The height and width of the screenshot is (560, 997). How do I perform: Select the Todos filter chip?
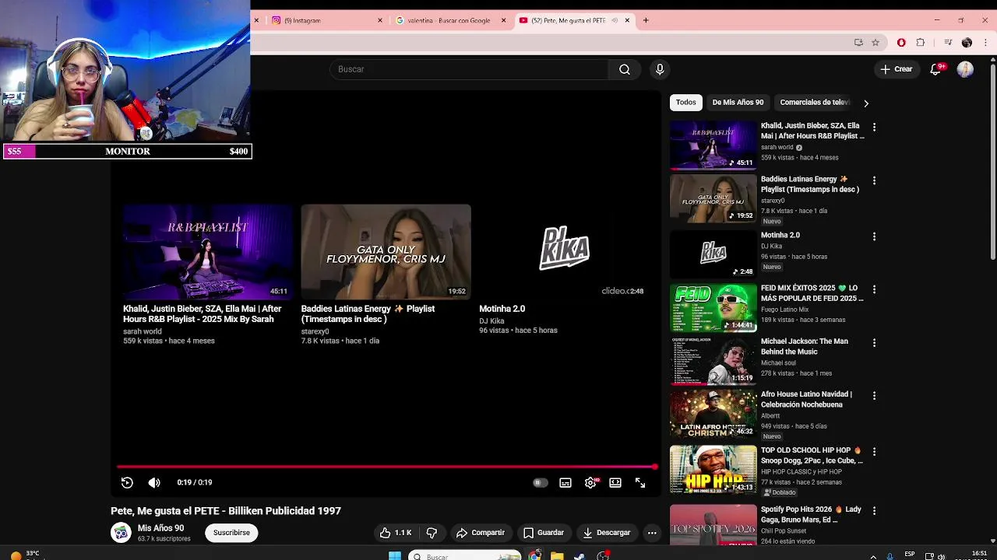click(686, 102)
